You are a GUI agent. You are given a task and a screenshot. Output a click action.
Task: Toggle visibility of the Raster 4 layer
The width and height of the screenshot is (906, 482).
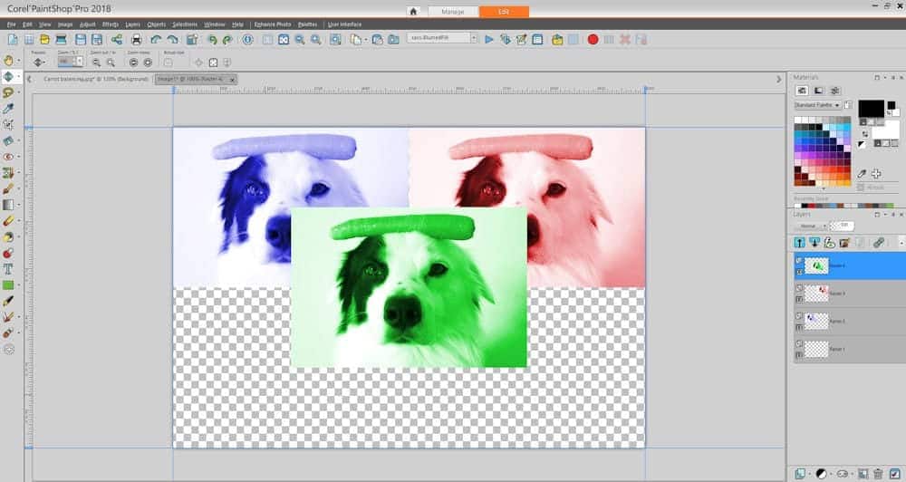point(798,261)
